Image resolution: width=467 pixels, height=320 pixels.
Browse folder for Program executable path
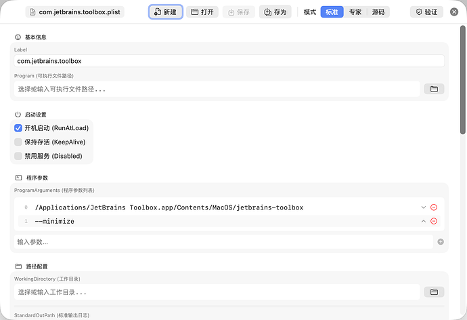(434, 89)
